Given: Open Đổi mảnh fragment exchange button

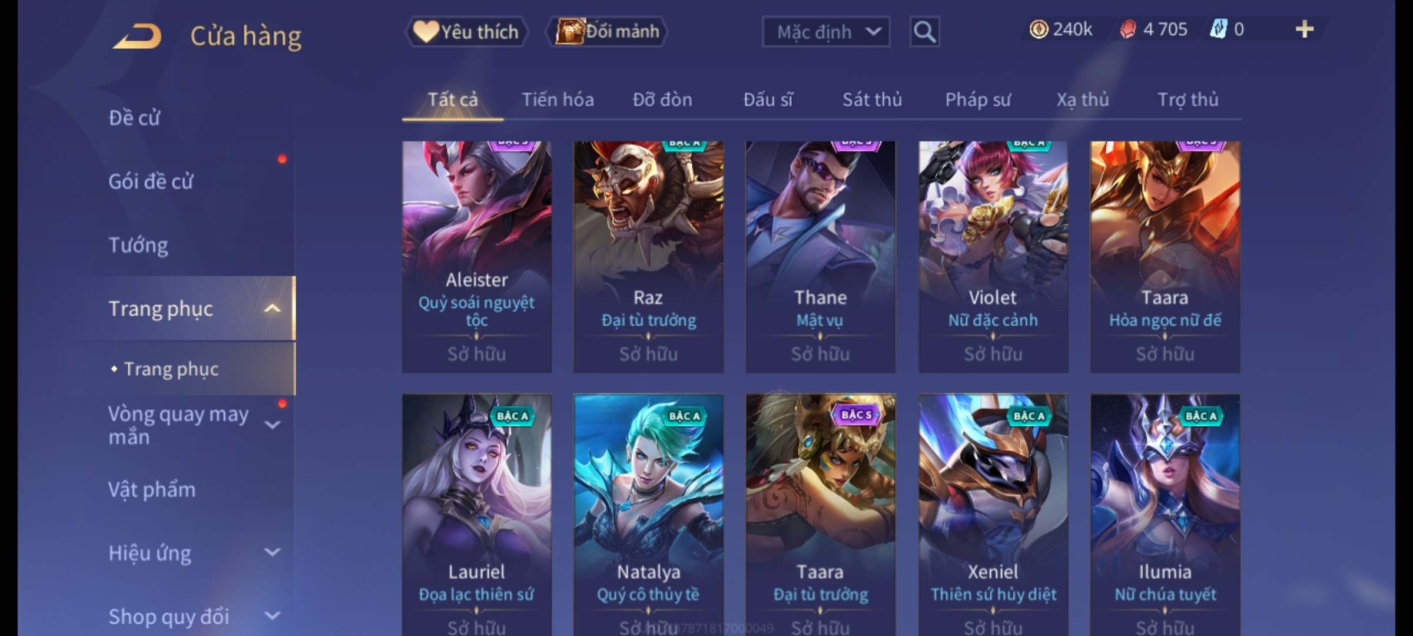Looking at the screenshot, I should tap(606, 32).
